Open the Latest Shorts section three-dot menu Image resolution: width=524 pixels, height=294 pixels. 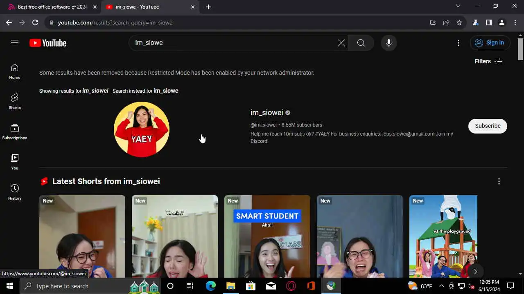pos(499,181)
